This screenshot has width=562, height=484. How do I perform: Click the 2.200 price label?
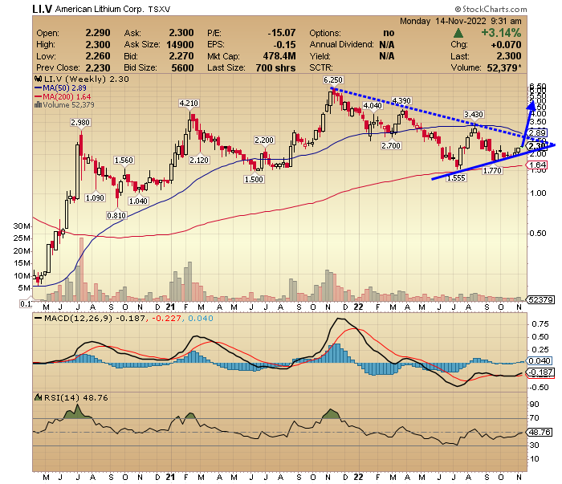pyautogui.click(x=264, y=140)
